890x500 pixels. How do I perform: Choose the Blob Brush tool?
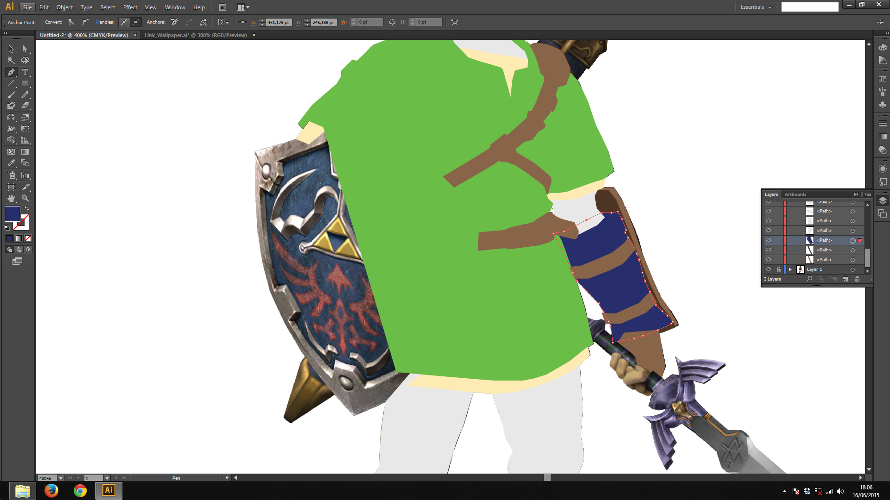(11, 106)
